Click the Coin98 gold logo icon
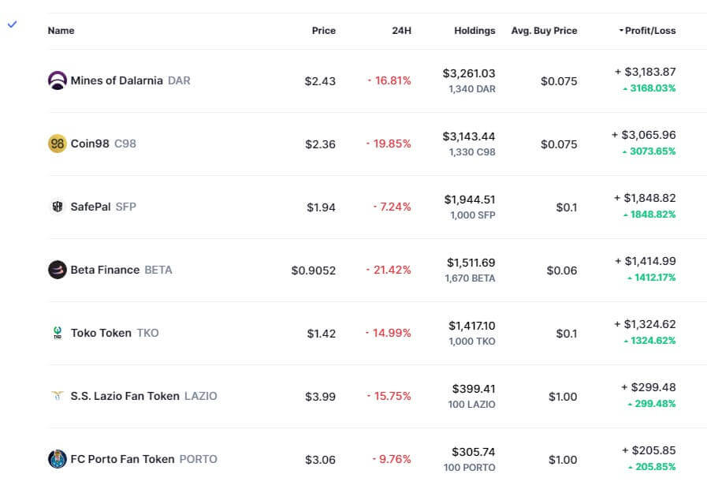This screenshot has width=707, height=489. coord(57,144)
